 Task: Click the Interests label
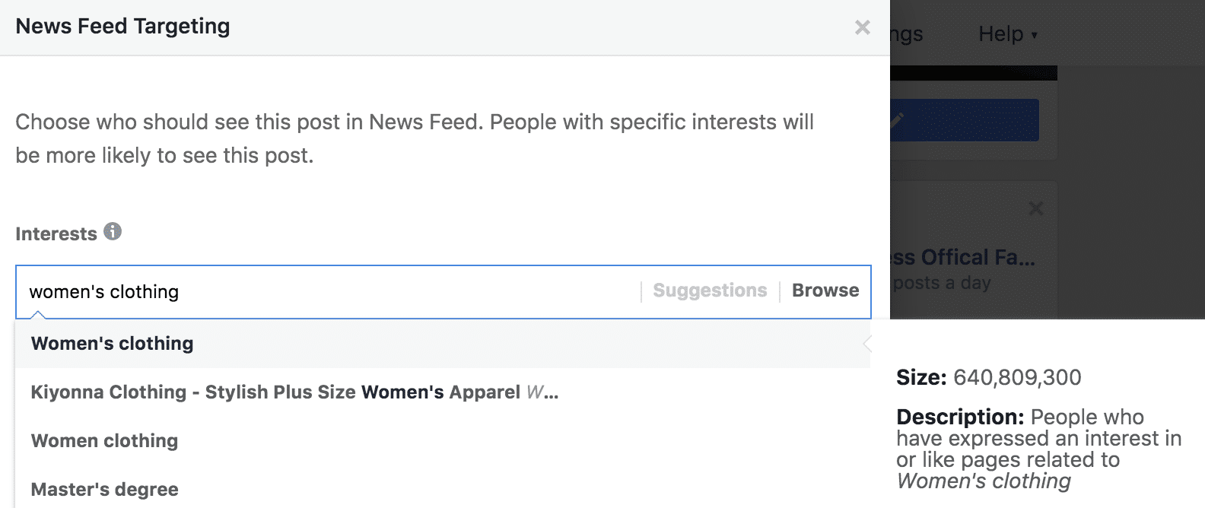click(56, 234)
